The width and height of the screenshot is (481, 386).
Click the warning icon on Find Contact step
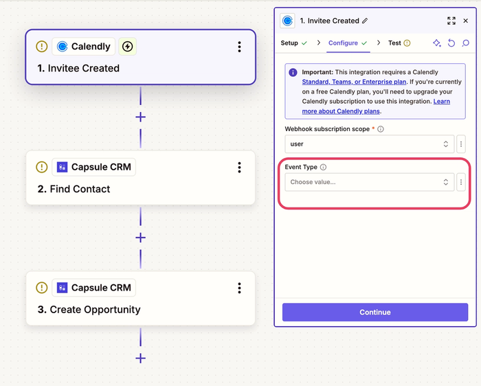42,167
